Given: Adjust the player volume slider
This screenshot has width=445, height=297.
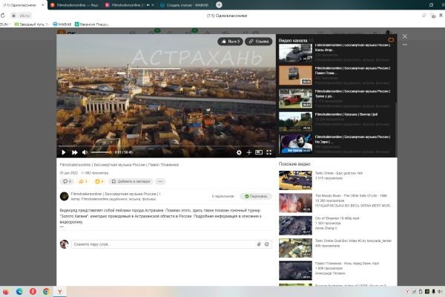Looking at the screenshot, I should [101, 152].
